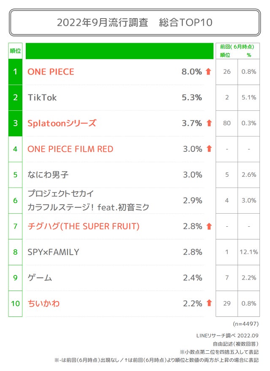Click the LINEリサーチ調べ 2022.09 source note
Screen dimensions: 270x371
point(227,336)
